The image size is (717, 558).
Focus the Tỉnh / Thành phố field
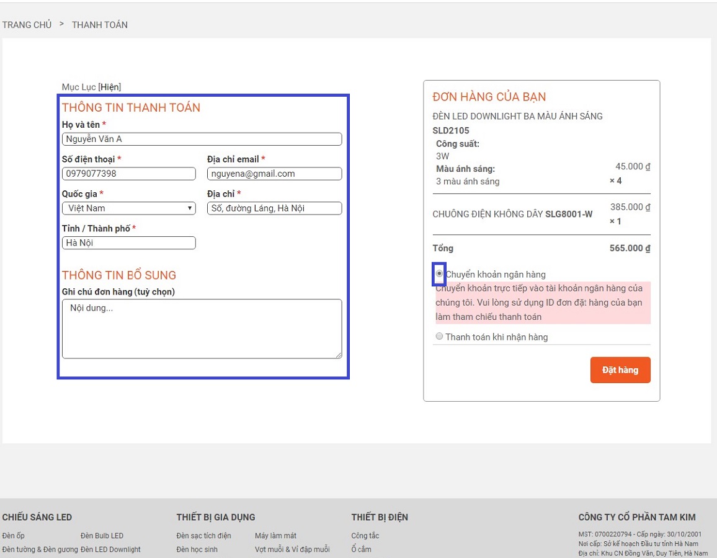click(x=129, y=243)
